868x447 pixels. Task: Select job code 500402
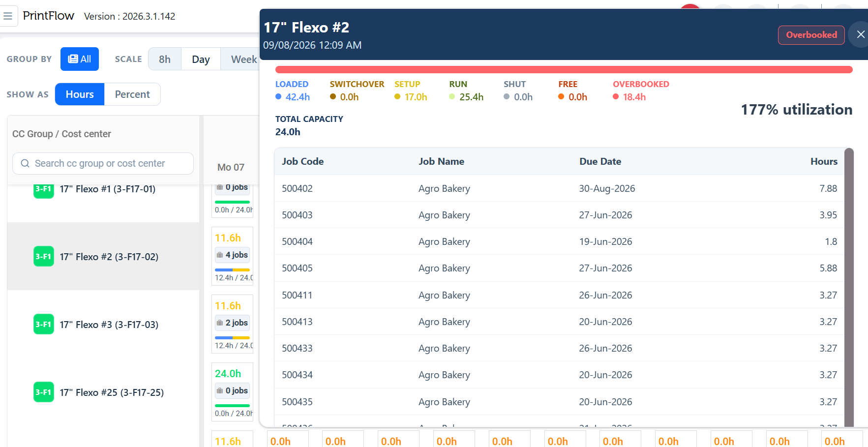[x=297, y=188]
